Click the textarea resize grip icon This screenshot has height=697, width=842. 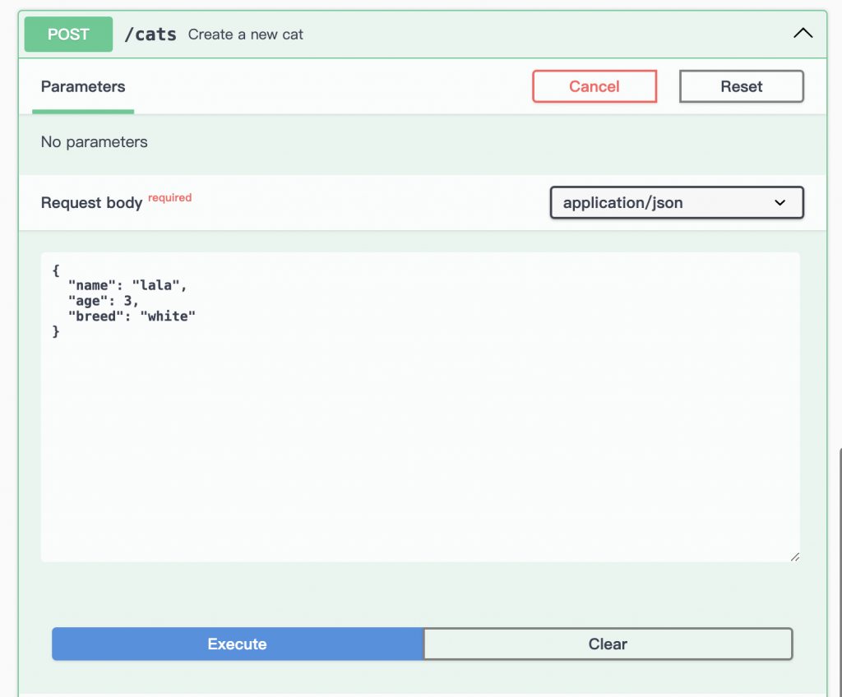click(x=794, y=556)
